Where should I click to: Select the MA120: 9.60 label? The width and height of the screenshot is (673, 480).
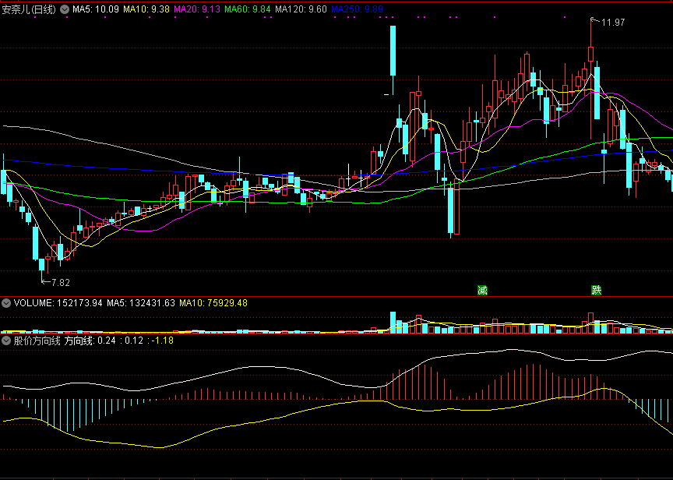click(301, 9)
